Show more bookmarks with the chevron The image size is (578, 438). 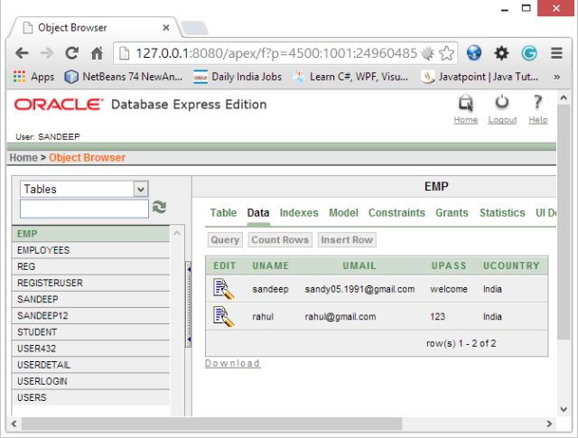[556, 77]
